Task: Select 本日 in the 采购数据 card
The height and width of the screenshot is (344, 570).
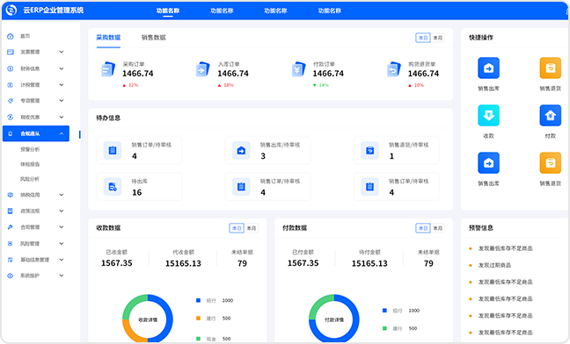Action: [x=423, y=38]
